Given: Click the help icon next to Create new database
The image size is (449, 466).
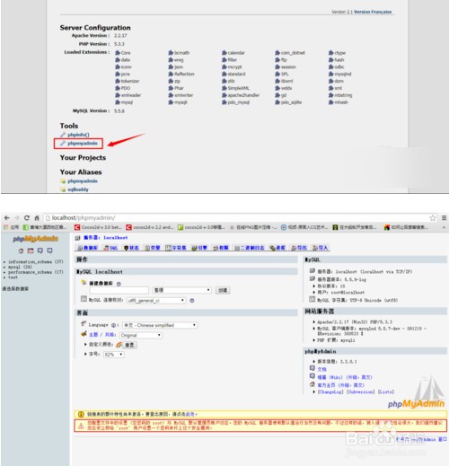Looking at the screenshot, I should pyautogui.click(x=119, y=284).
